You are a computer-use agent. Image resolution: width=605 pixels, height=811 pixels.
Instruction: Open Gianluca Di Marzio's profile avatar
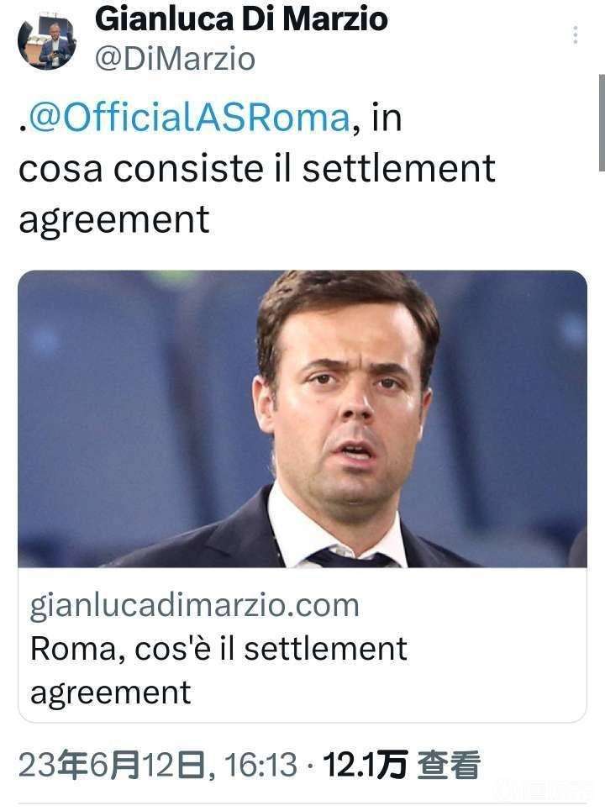[x=47, y=42]
